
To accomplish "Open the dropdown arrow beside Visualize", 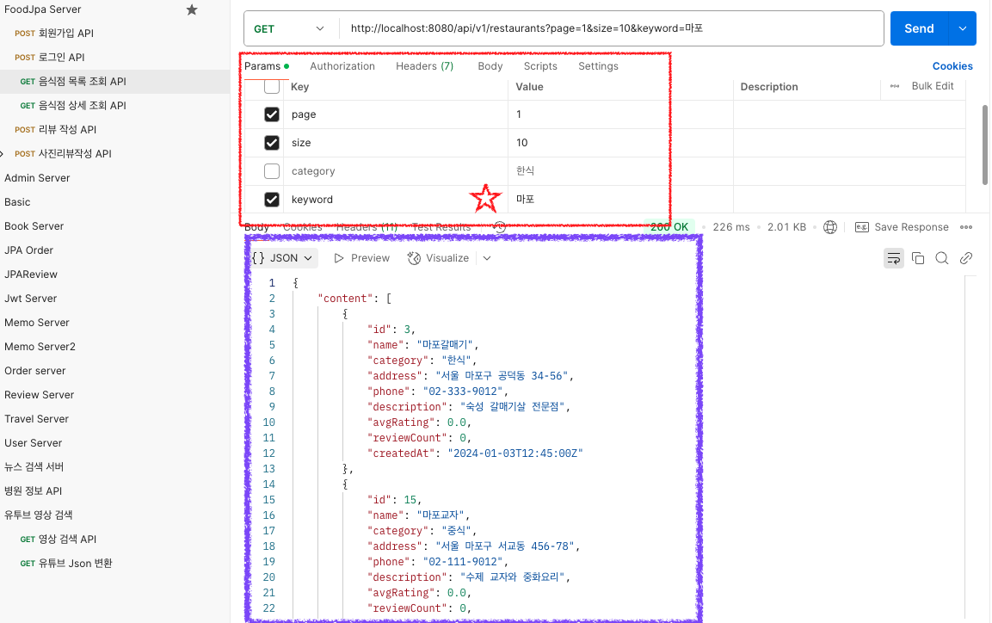I will 486,258.
